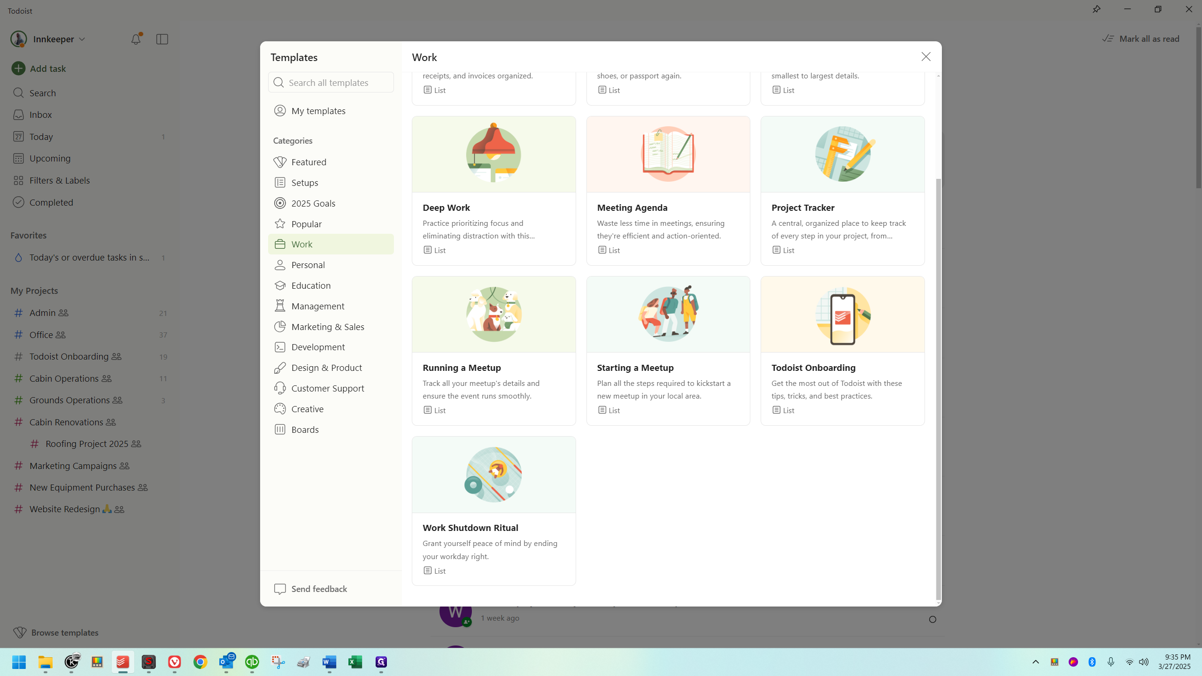
Task: Open the Starting a Meetup template
Action: click(668, 351)
